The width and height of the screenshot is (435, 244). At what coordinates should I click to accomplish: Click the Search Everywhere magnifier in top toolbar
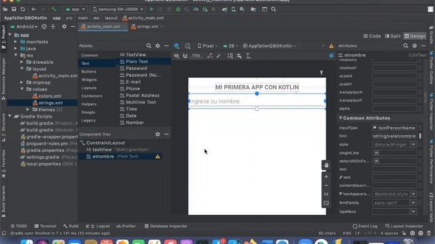[x=273, y=9]
